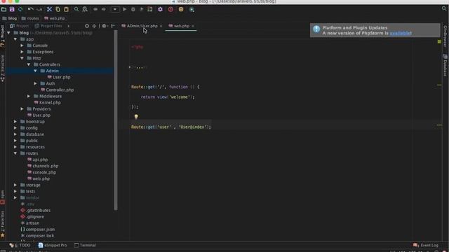The width and height of the screenshot is (449, 252).
Task: Click the project tree vertical scrollbar
Action: point(116,120)
